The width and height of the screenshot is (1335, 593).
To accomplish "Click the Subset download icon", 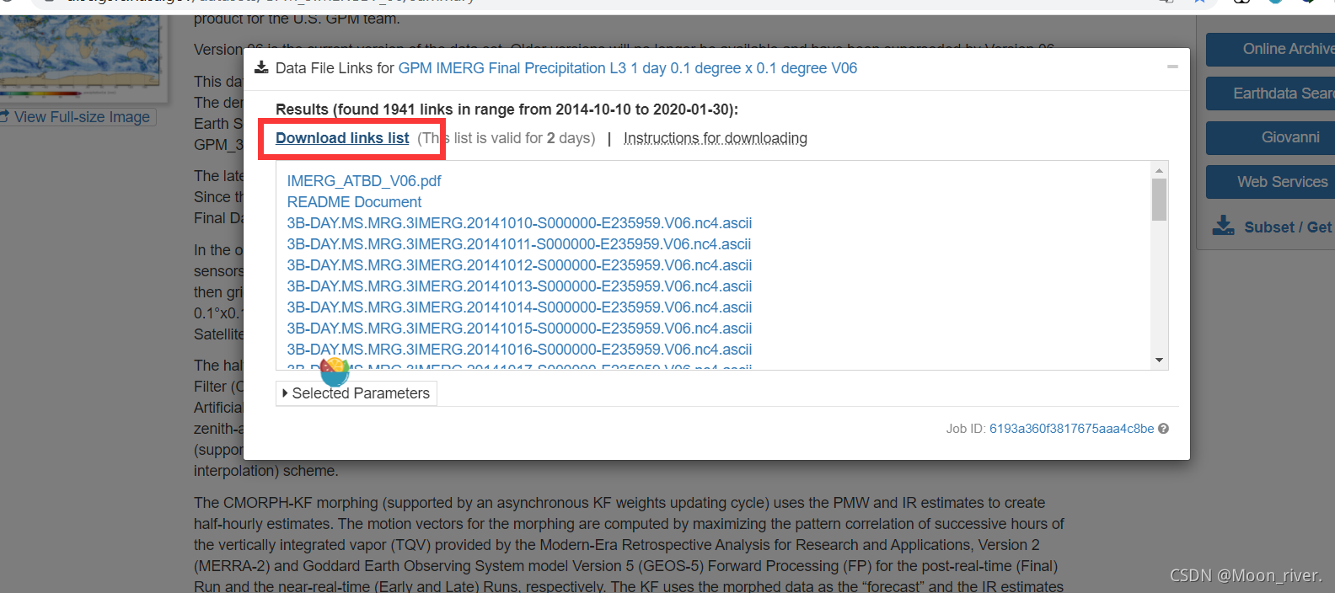I will click(x=1223, y=226).
